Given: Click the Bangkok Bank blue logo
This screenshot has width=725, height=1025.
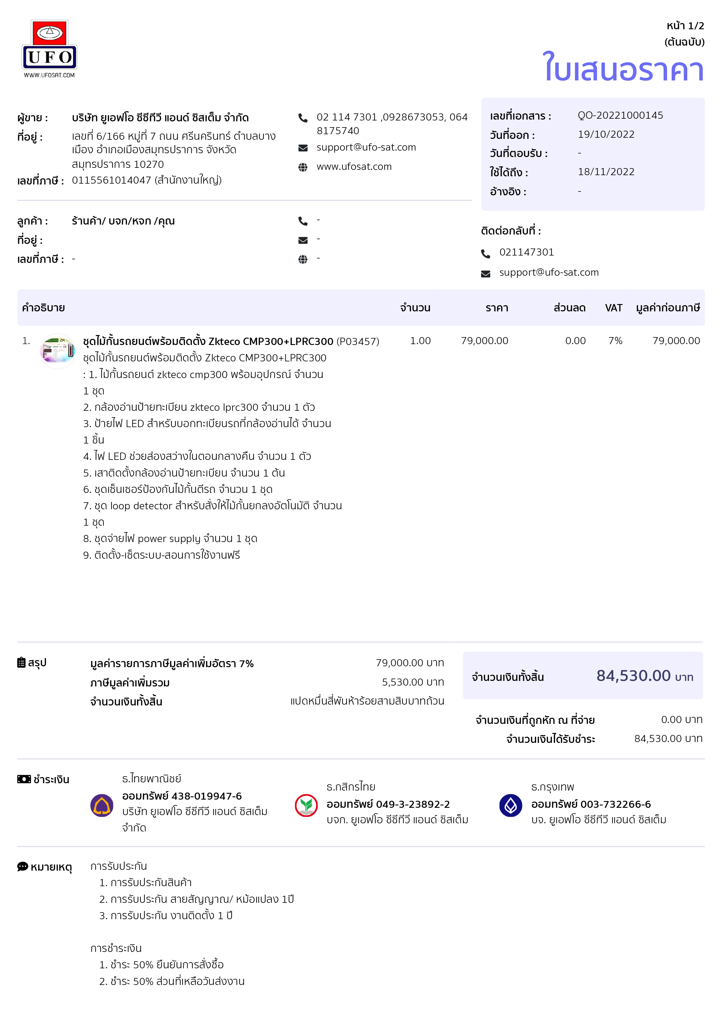Looking at the screenshot, I should tap(511, 805).
